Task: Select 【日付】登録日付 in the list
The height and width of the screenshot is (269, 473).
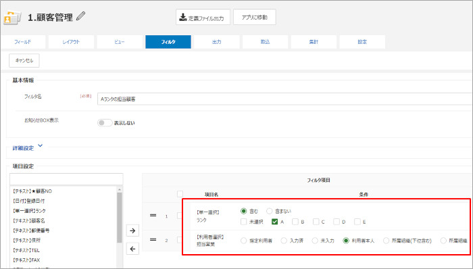Action: (28, 201)
